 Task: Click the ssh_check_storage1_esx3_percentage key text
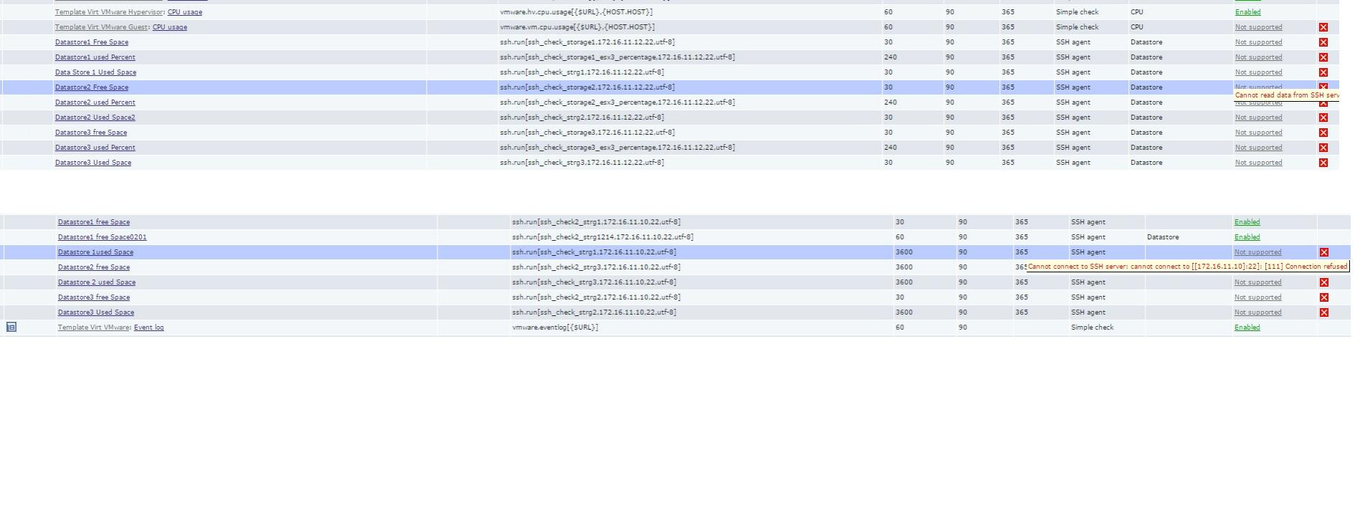point(617,57)
